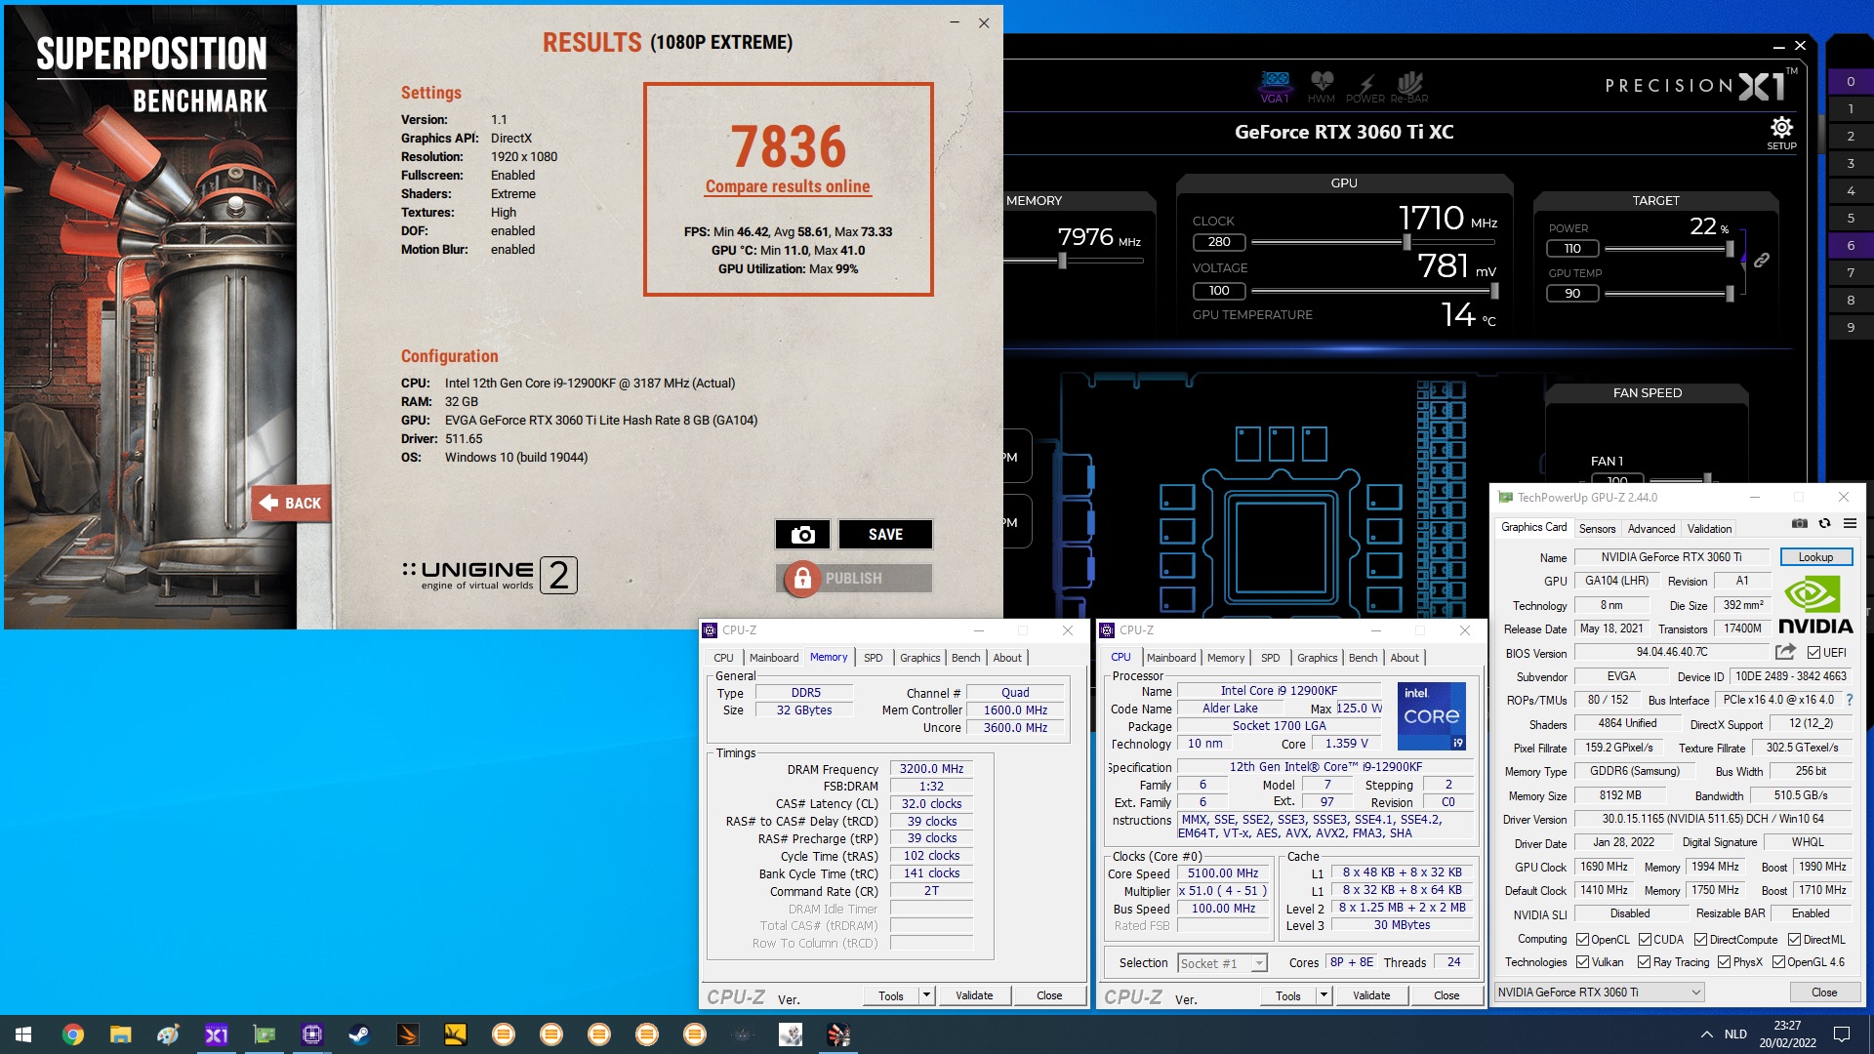Switch to Sensors tab in GPU-Z

pos(1597,529)
